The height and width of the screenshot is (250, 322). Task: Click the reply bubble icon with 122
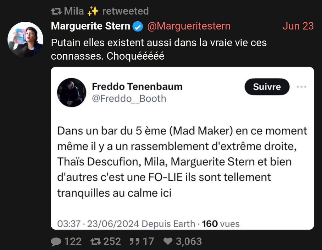(x=56, y=241)
